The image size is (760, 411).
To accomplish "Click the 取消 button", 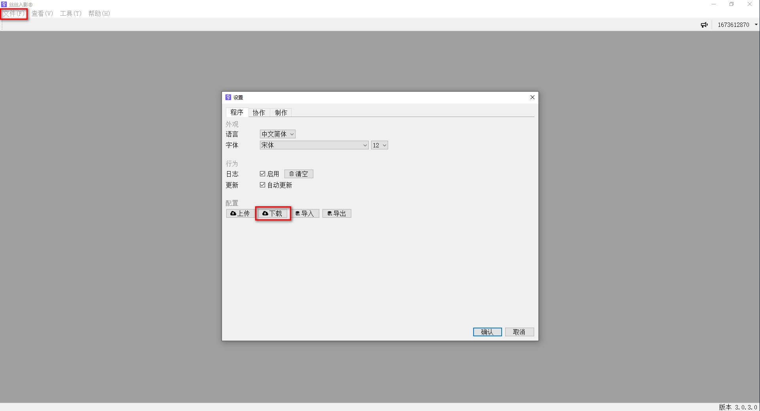I will pos(519,332).
